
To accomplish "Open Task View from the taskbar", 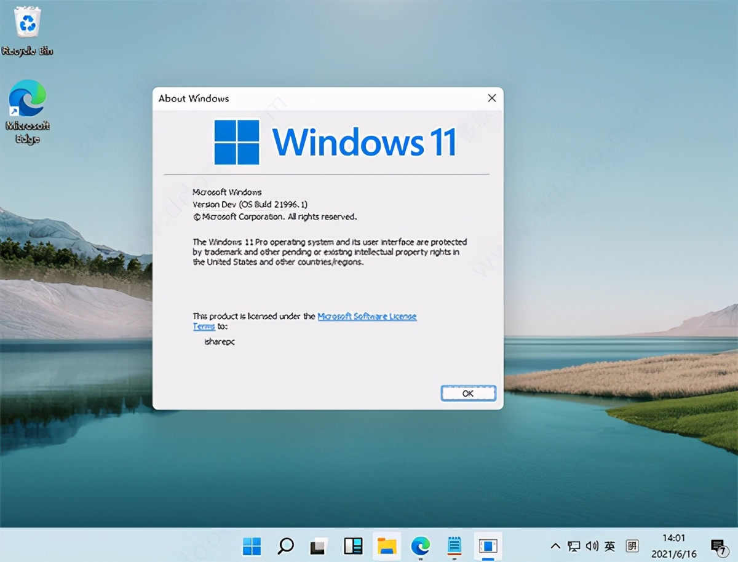I will (319, 546).
